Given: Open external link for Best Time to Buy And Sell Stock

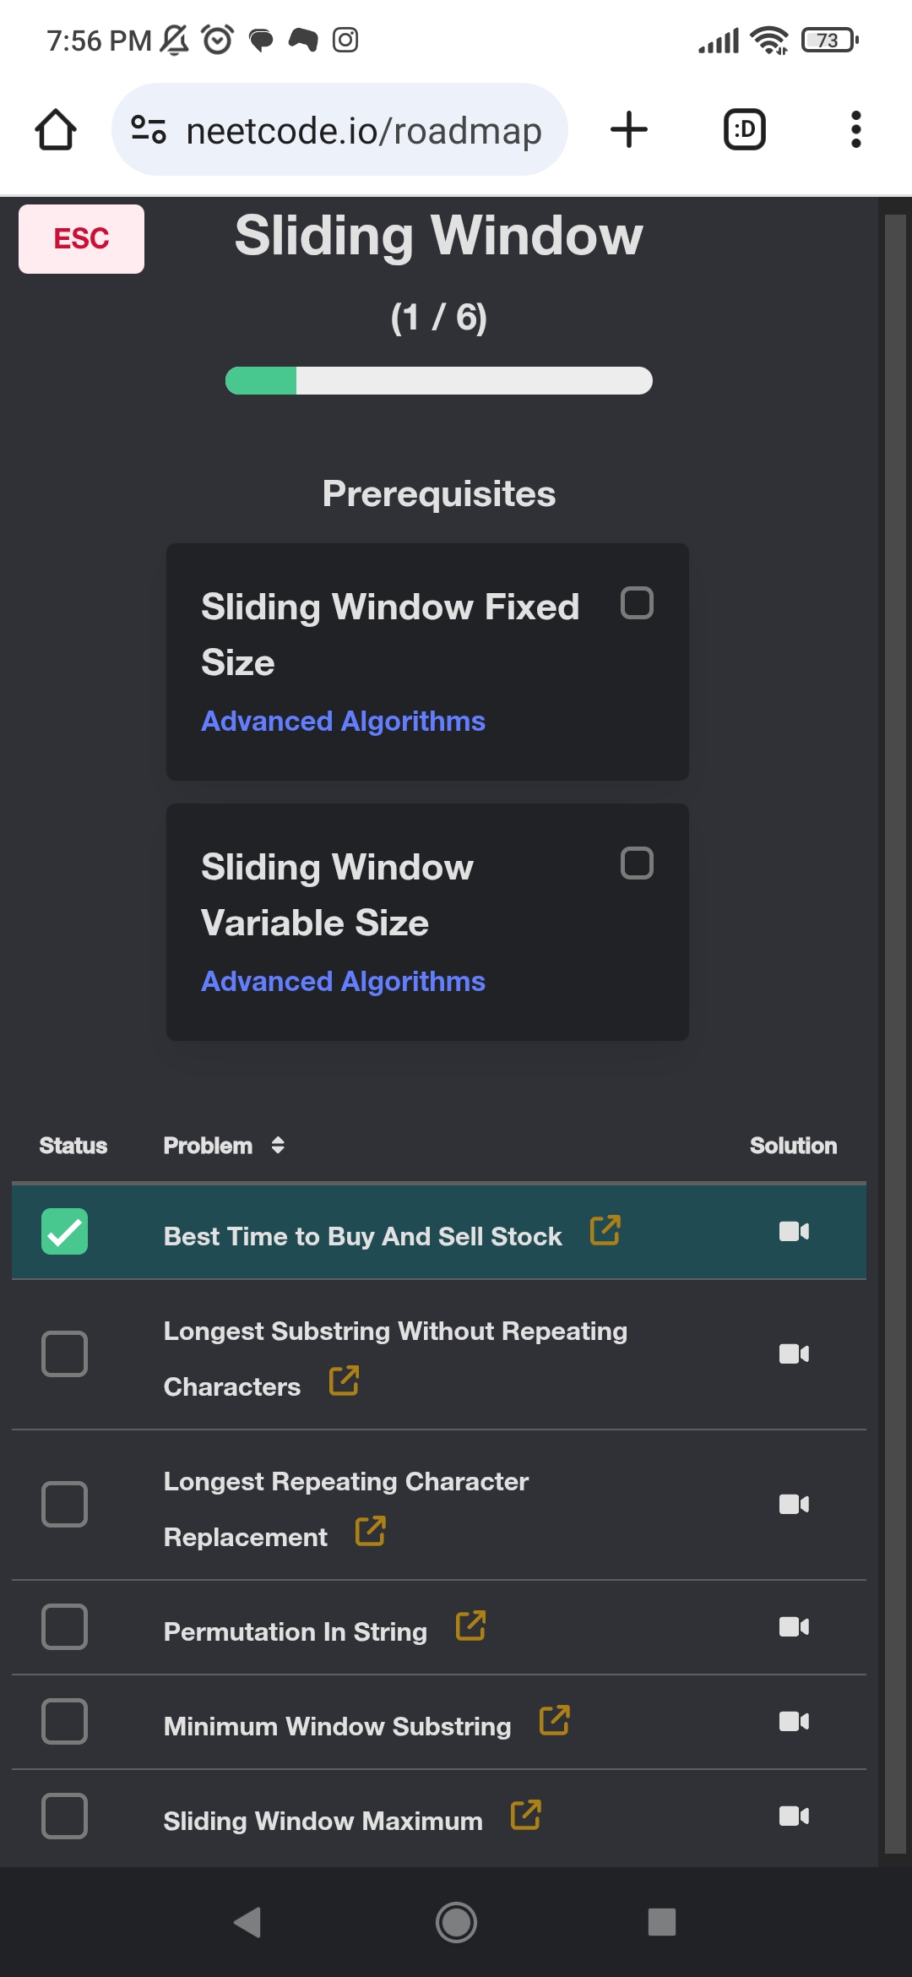Looking at the screenshot, I should point(605,1230).
